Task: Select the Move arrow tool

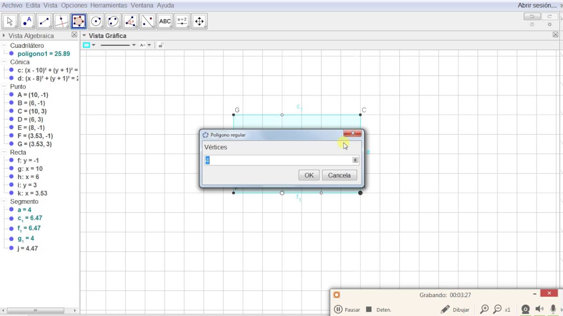Action: click(10, 21)
